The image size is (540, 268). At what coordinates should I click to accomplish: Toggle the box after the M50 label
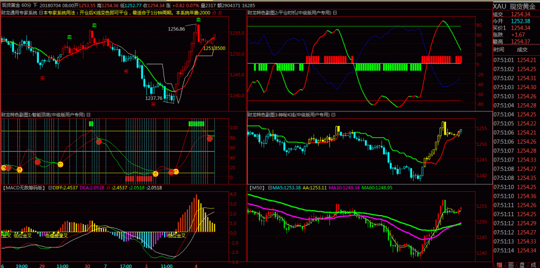(269, 187)
